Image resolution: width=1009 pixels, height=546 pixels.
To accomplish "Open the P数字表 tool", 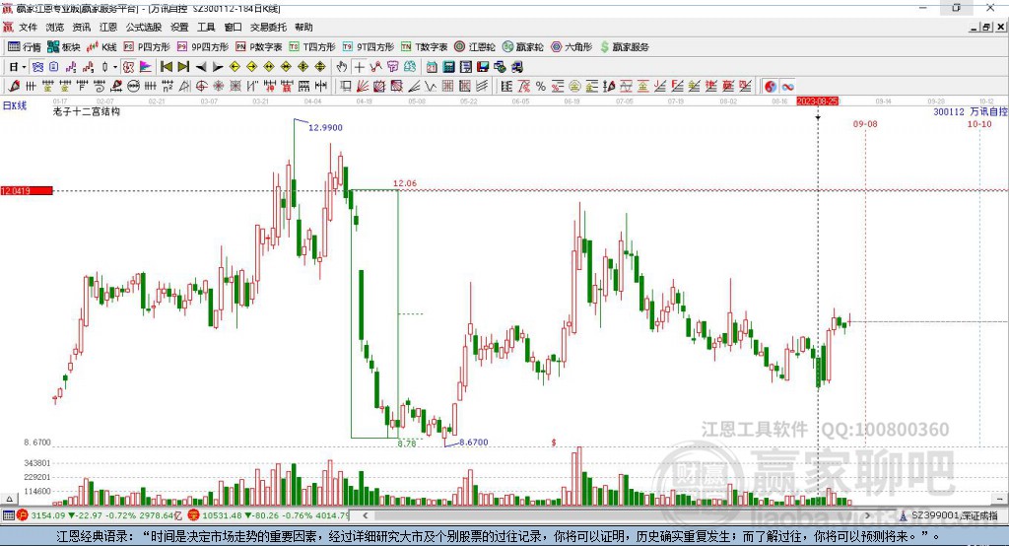I will coord(259,47).
